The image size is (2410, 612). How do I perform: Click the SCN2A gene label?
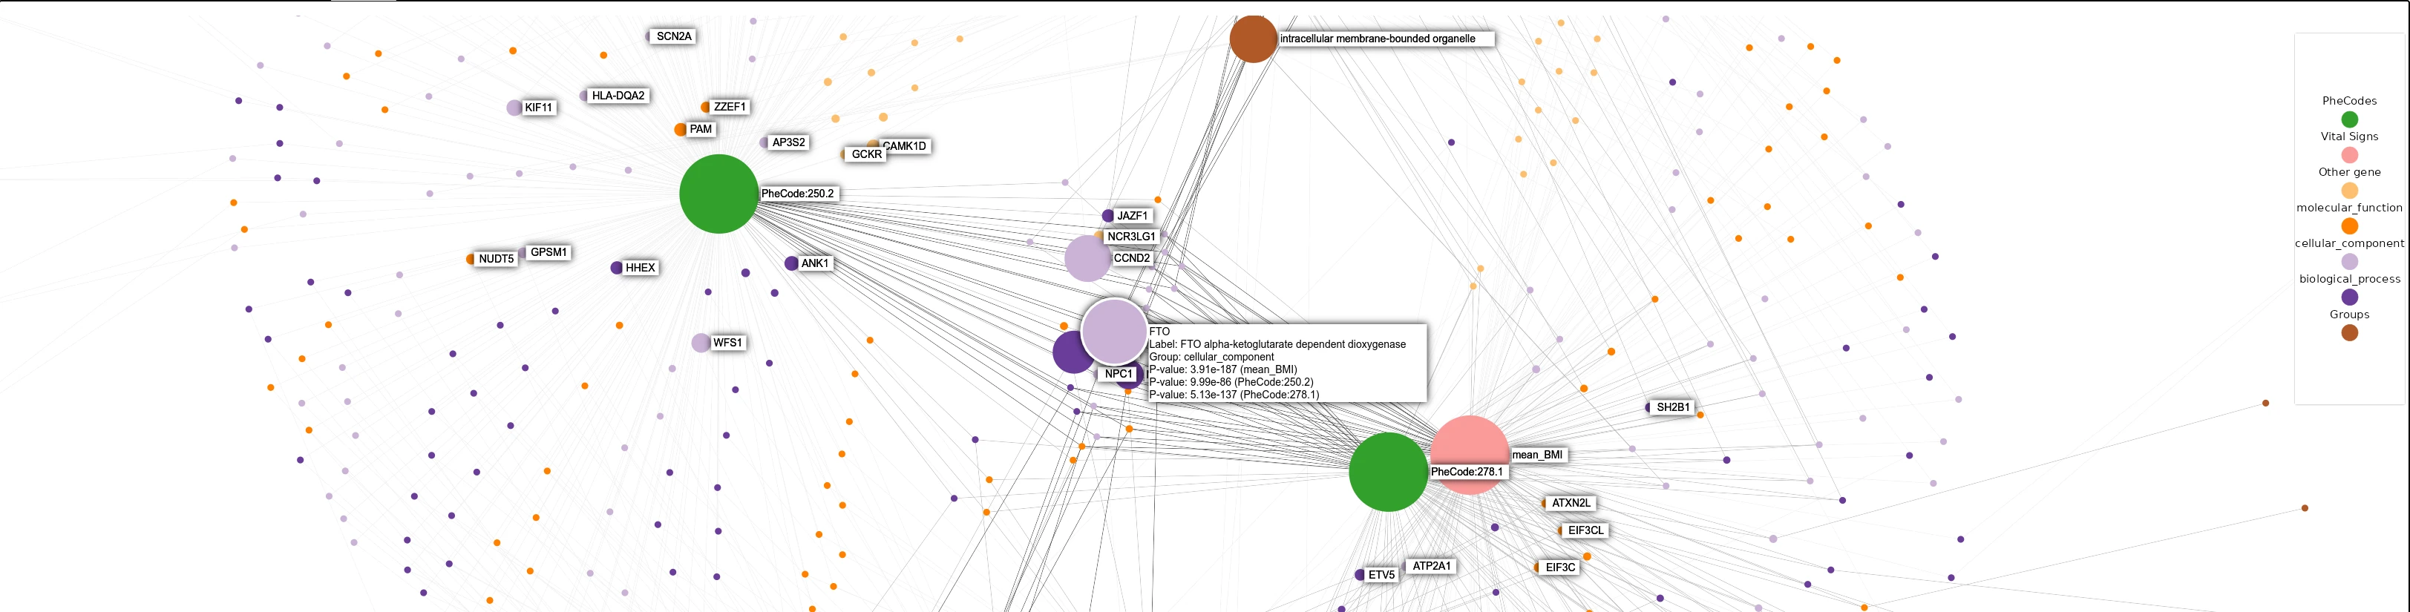tap(674, 36)
